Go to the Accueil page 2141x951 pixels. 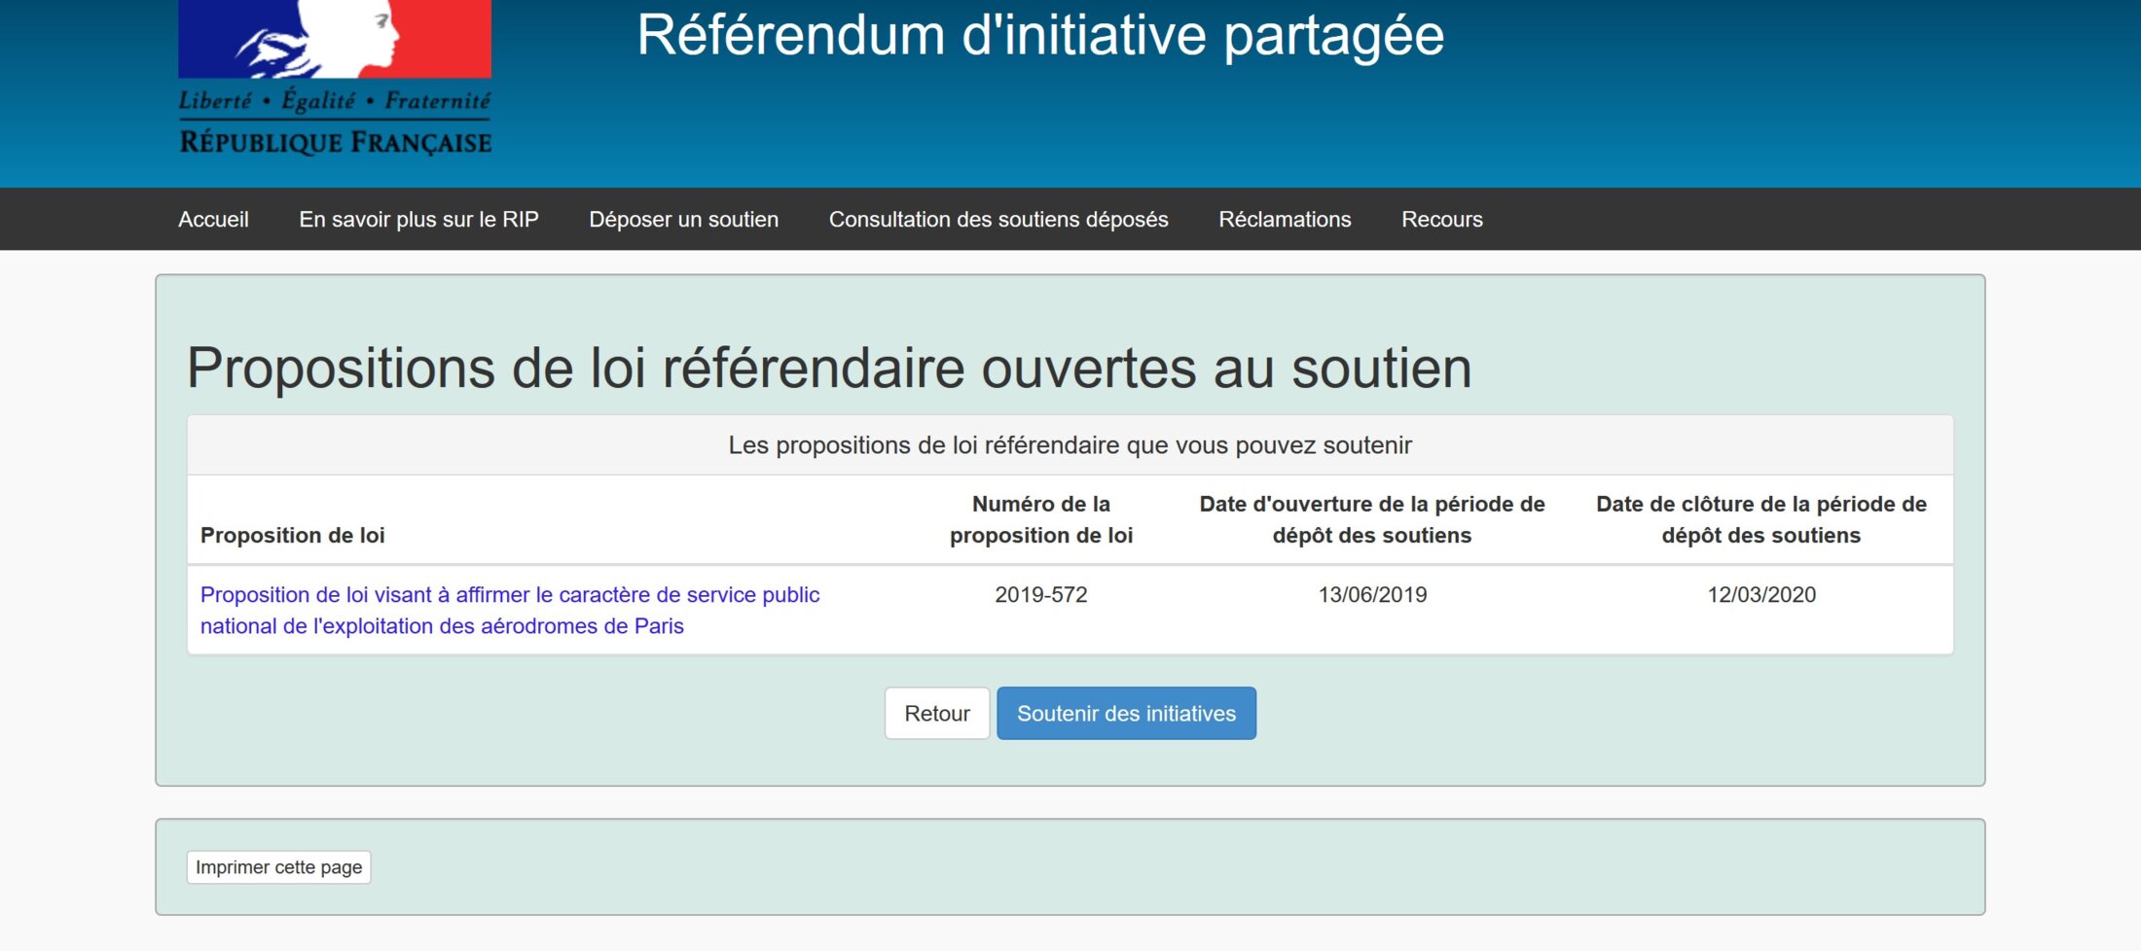(213, 220)
